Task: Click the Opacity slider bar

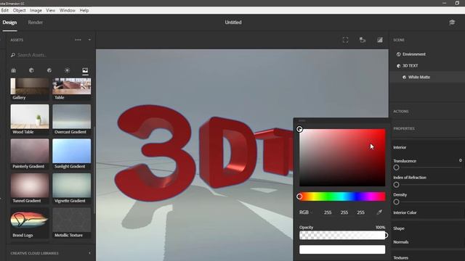Action: pos(342,235)
